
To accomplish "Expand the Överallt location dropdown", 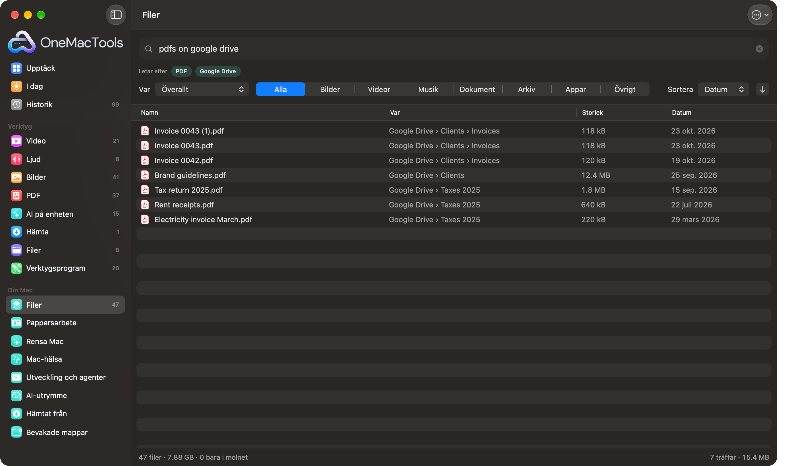I will click(x=202, y=89).
